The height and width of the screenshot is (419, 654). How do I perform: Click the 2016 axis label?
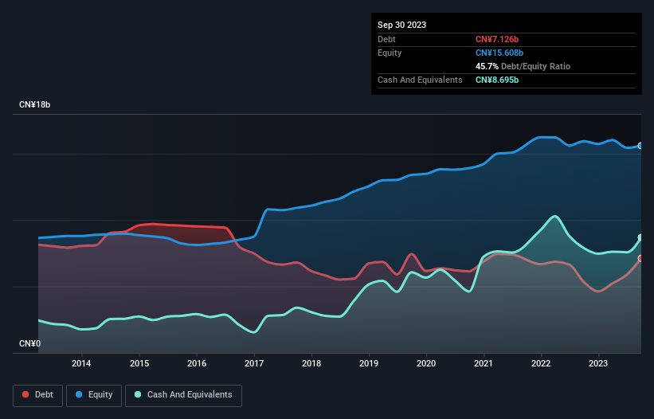pyautogui.click(x=197, y=363)
